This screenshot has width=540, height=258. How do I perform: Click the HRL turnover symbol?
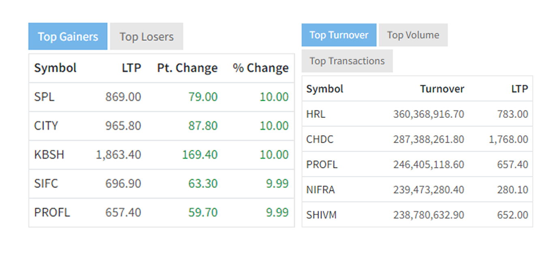[x=316, y=114]
